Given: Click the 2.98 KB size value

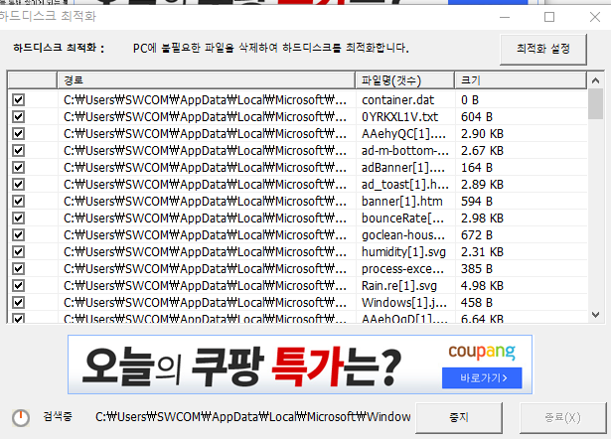Looking at the screenshot, I should click(x=482, y=219).
